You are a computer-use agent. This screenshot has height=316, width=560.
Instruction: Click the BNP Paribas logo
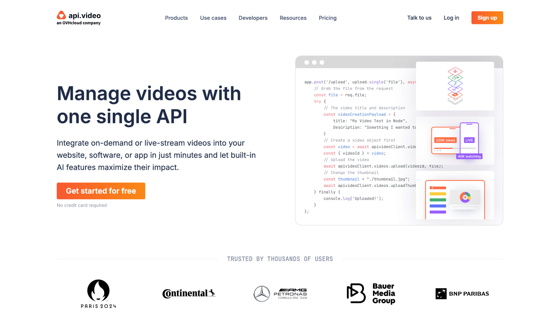(462, 294)
